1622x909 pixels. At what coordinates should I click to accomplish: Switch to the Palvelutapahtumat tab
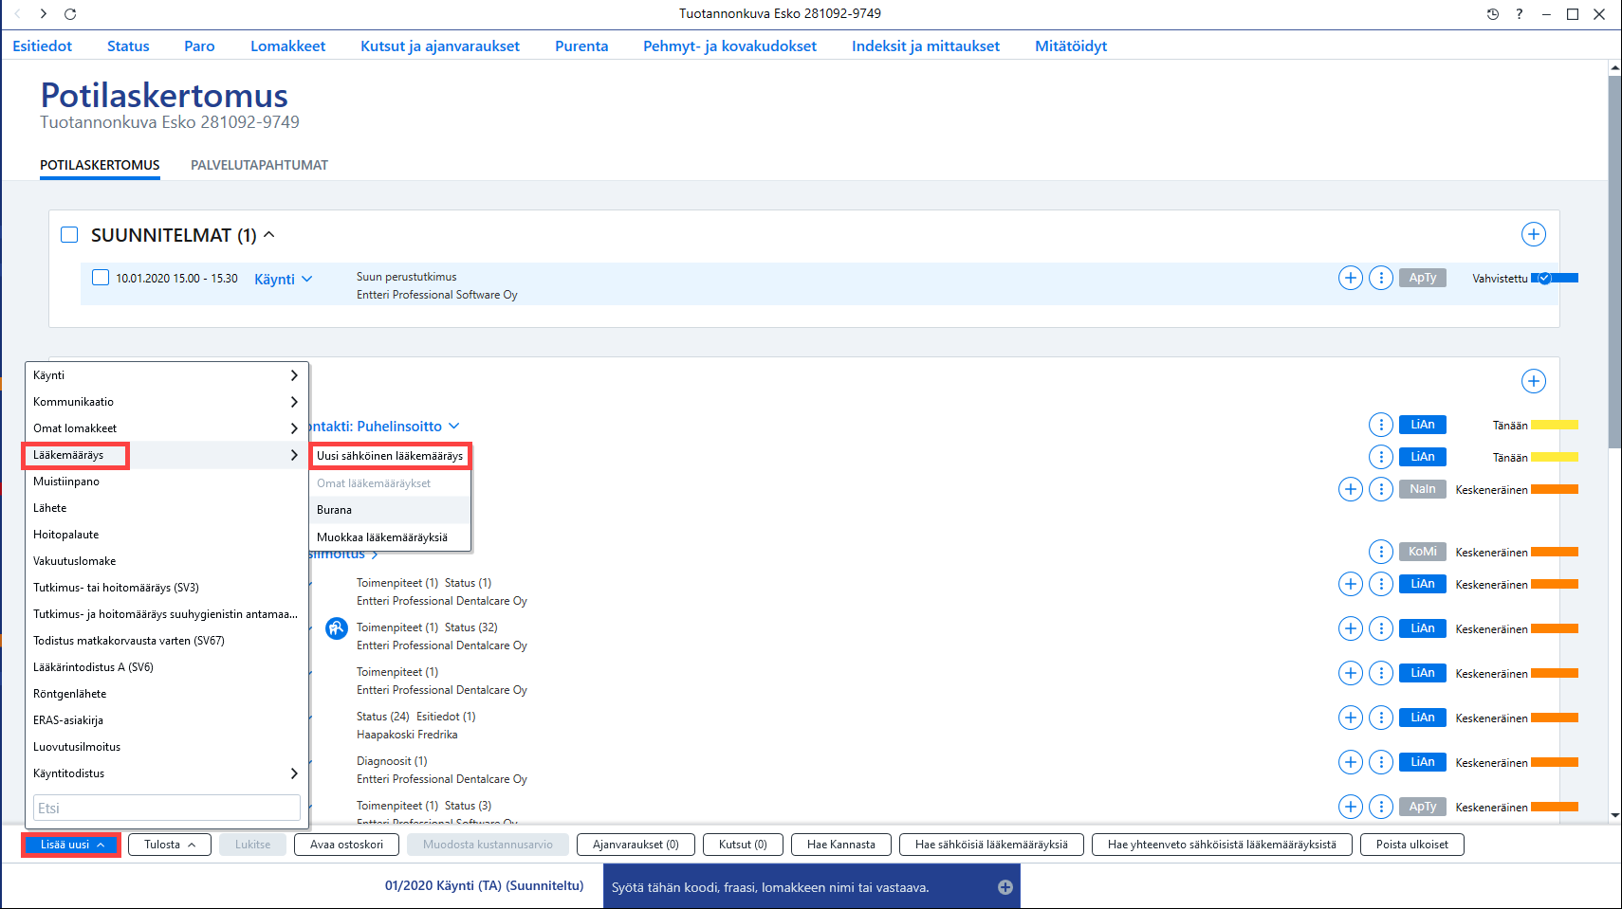pos(259,165)
